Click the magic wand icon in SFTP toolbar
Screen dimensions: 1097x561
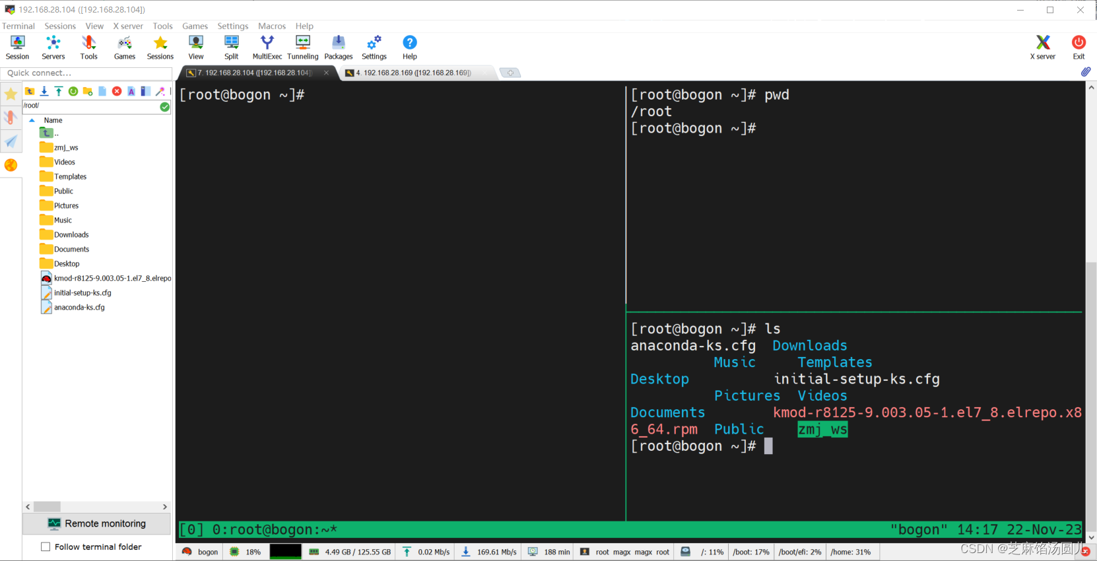[x=160, y=91]
